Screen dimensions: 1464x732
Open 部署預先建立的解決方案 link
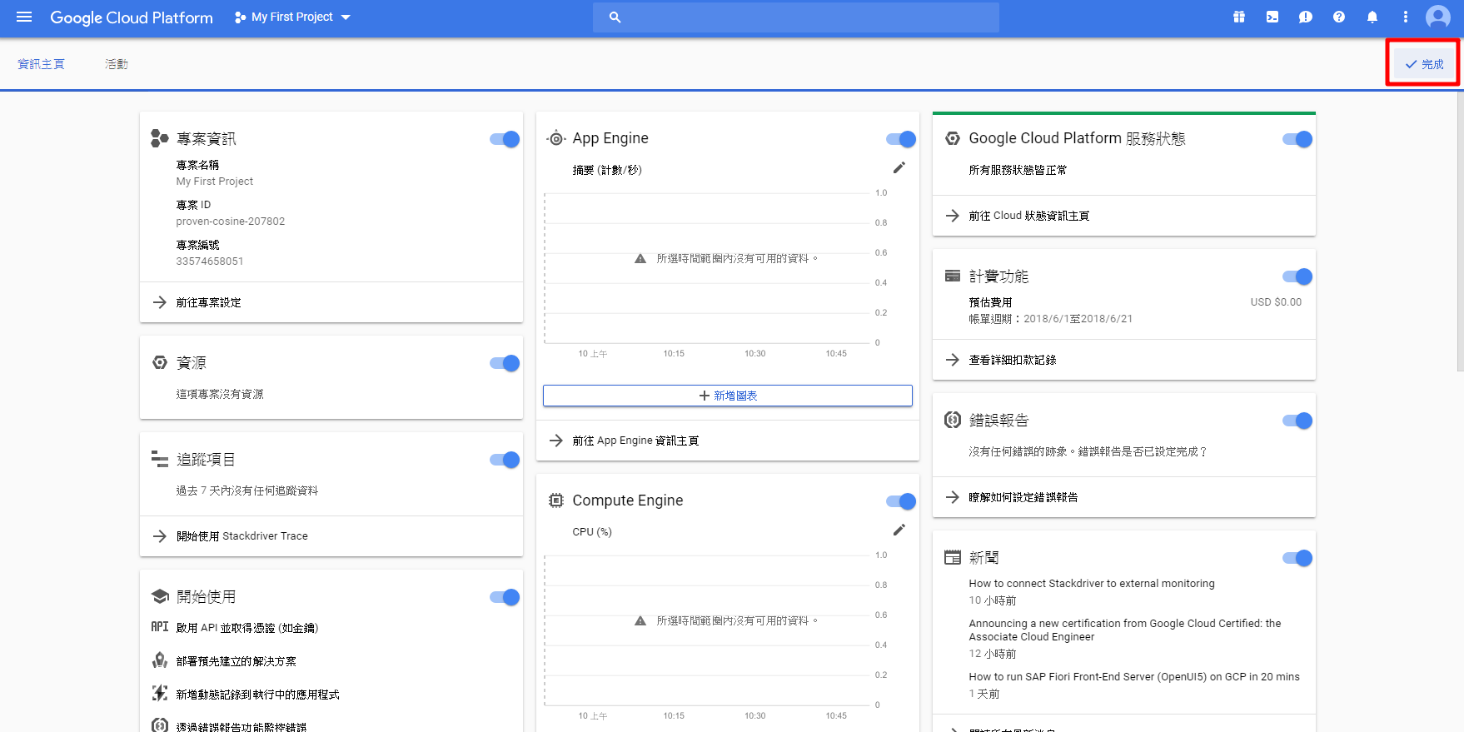[x=237, y=661]
